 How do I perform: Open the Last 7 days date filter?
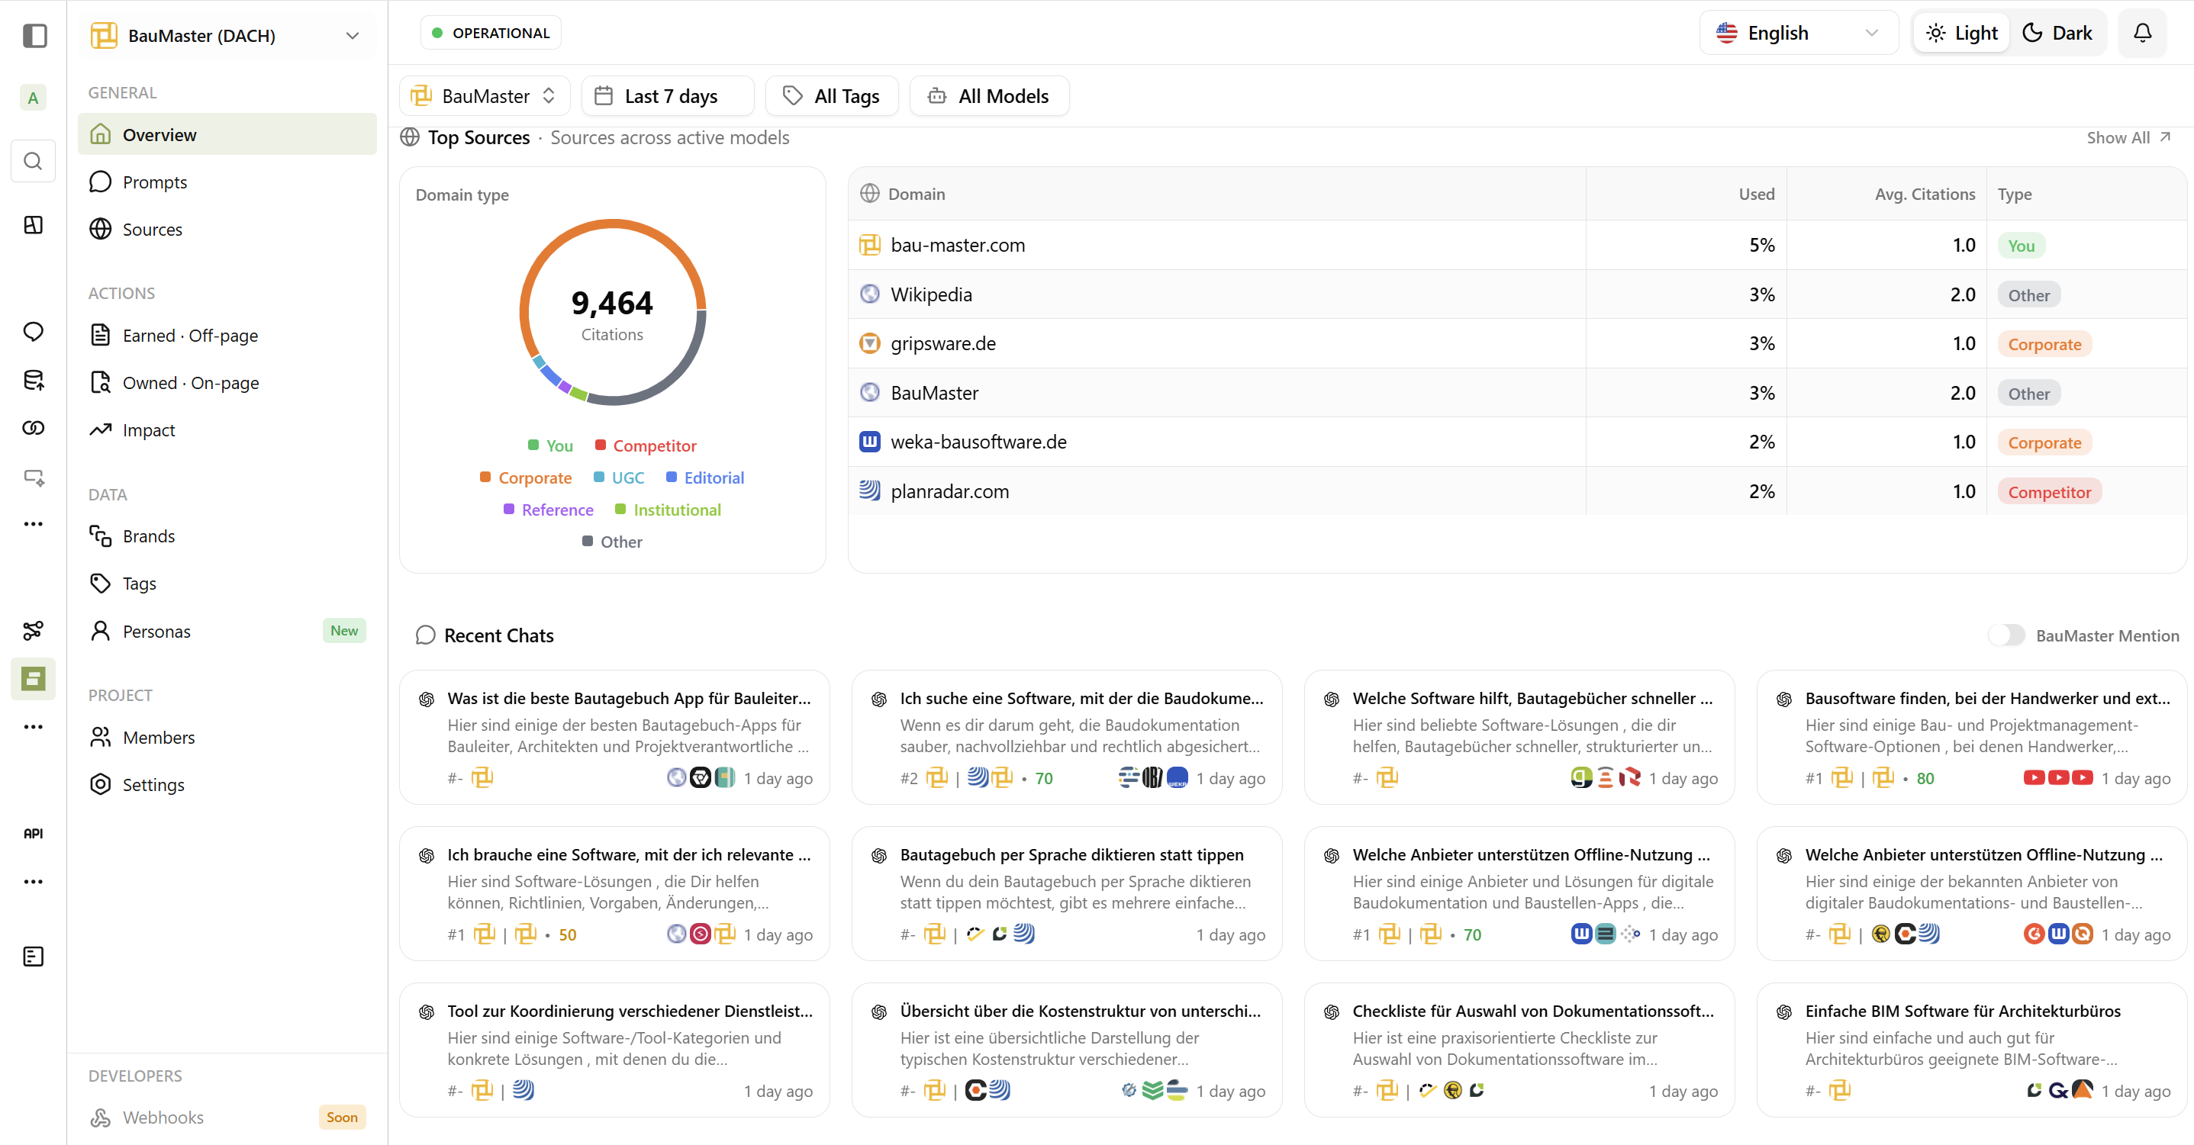click(x=669, y=96)
